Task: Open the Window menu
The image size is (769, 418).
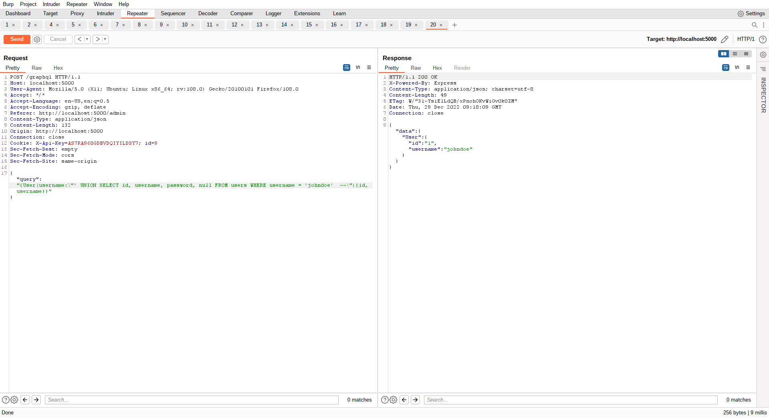Action: pos(103,4)
